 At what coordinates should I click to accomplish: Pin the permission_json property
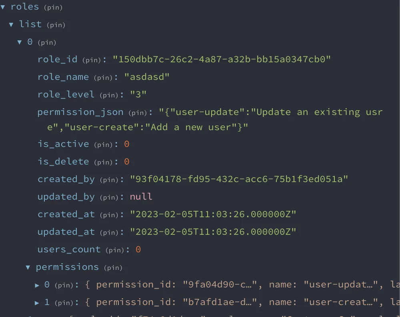(138, 113)
